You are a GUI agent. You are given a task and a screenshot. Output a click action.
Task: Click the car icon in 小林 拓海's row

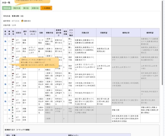pyautogui.click(x=13, y=82)
